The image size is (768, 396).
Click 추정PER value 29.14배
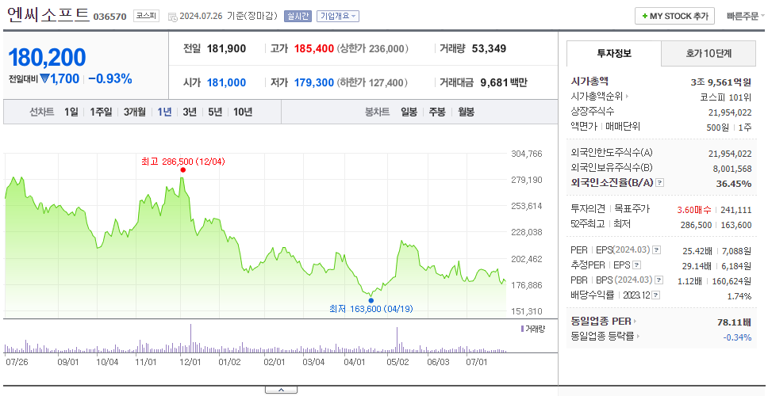(x=697, y=266)
